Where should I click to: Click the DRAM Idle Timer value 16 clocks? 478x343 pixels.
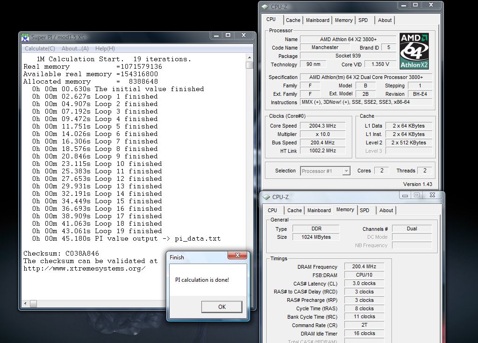click(x=364, y=334)
